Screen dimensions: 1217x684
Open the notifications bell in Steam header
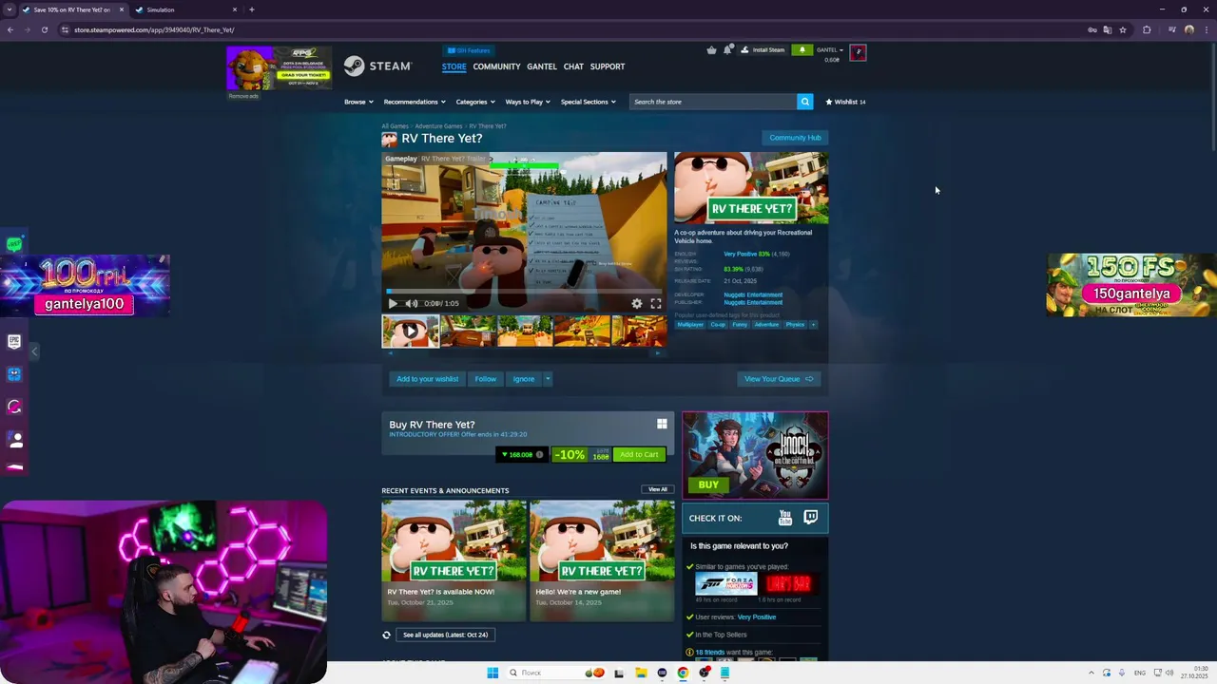(727, 49)
